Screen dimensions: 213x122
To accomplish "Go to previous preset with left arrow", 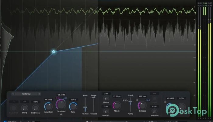I will pos(13,94).
